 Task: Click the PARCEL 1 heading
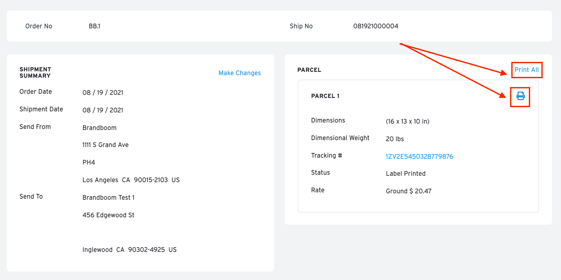coord(325,96)
